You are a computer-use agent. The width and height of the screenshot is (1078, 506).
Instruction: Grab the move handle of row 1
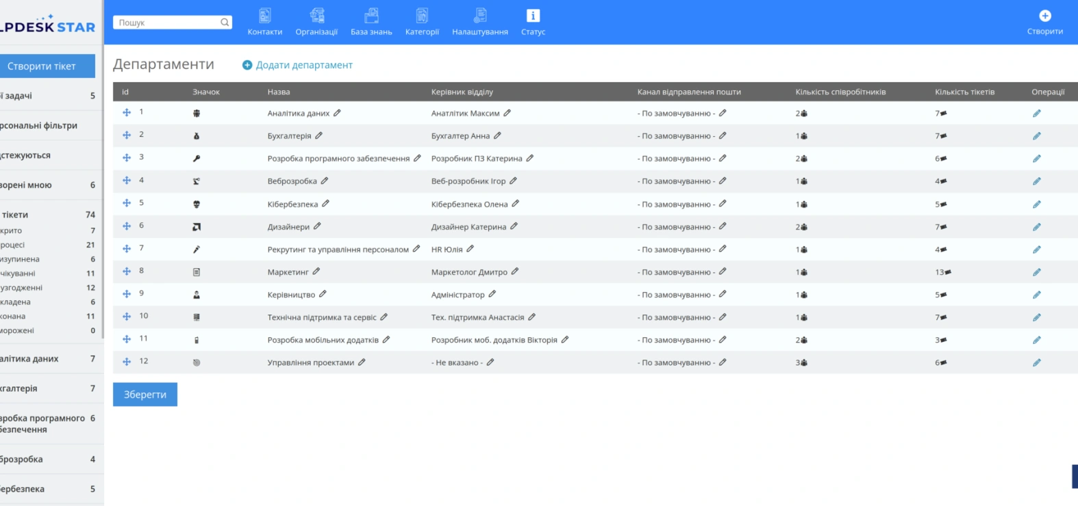pyautogui.click(x=127, y=113)
